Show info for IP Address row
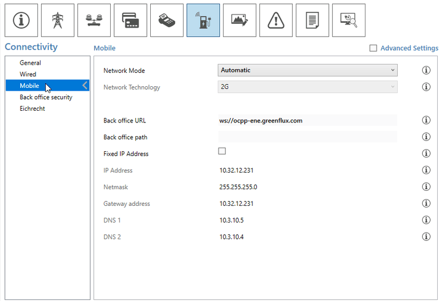Viewport: 445px width, 301px height. [426, 170]
